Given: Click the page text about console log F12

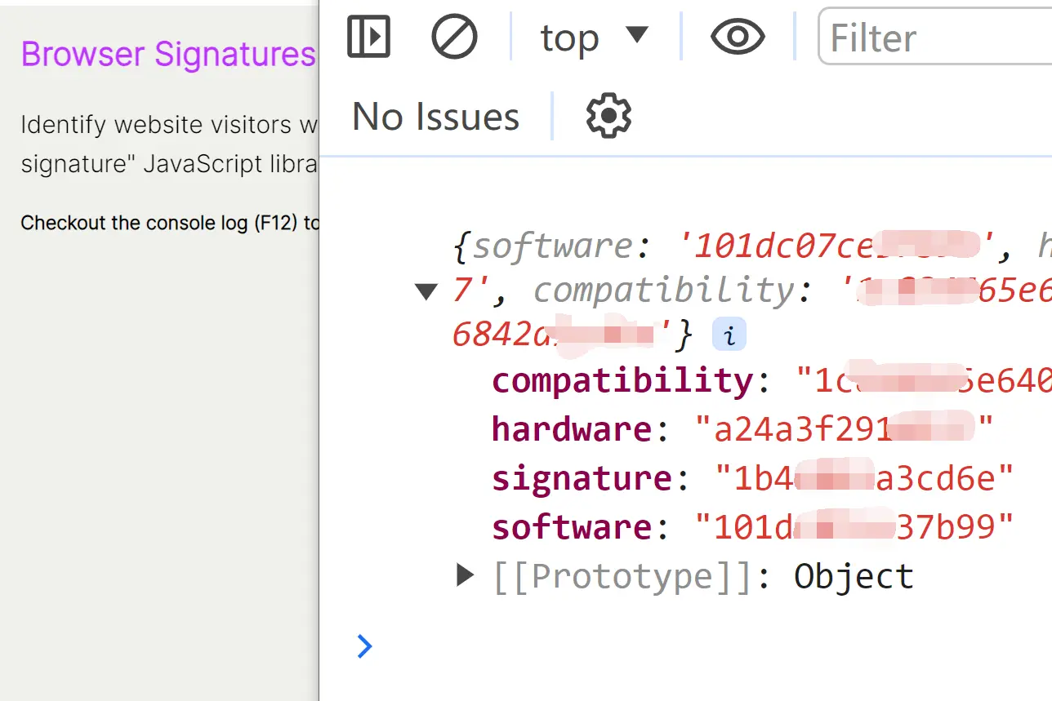Looking at the screenshot, I should click(163, 222).
